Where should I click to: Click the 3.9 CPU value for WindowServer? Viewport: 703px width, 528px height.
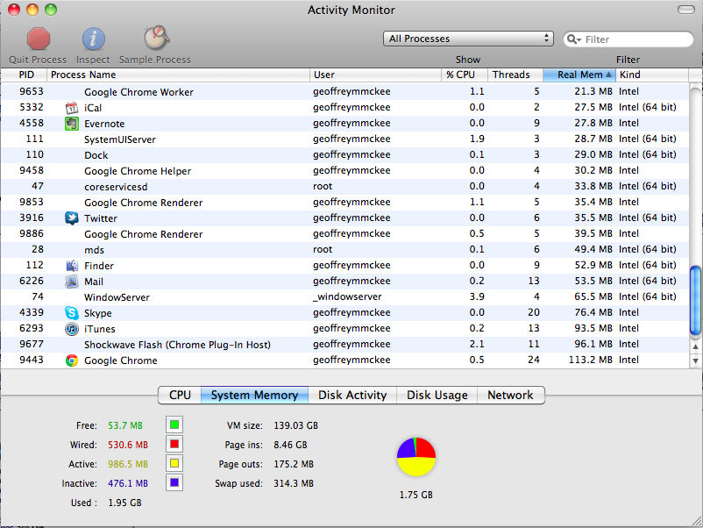[477, 296]
